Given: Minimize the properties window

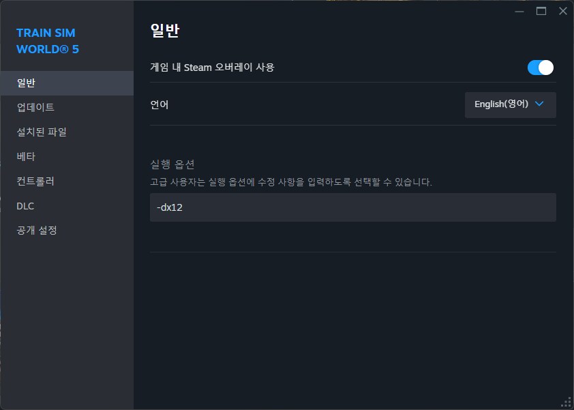Looking at the screenshot, I should point(519,11).
